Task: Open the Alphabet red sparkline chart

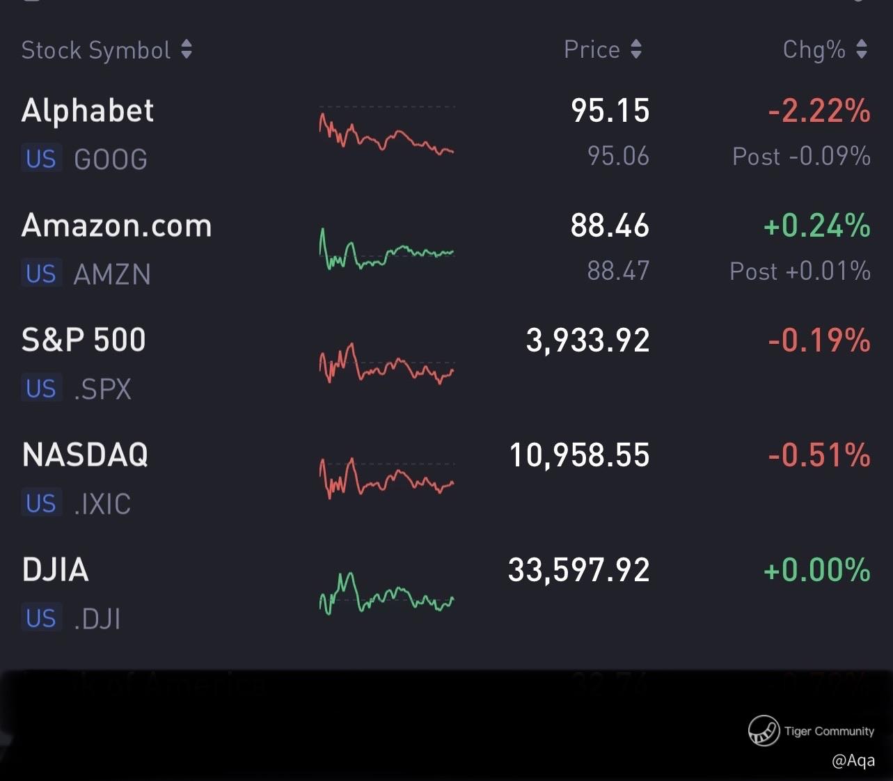Action: (386, 131)
